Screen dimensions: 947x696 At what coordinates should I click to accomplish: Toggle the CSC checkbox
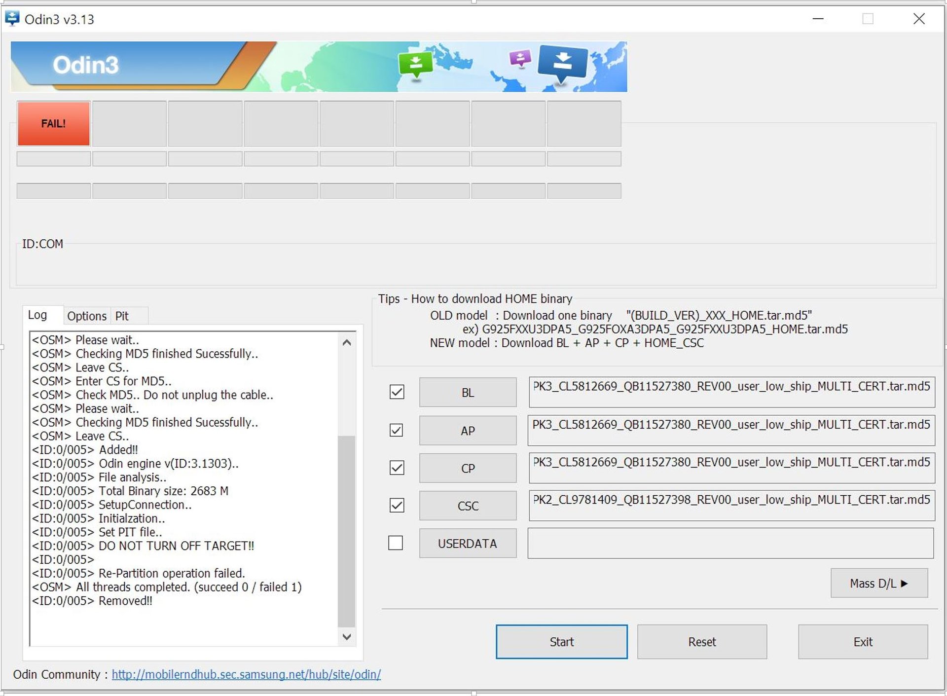(x=397, y=505)
